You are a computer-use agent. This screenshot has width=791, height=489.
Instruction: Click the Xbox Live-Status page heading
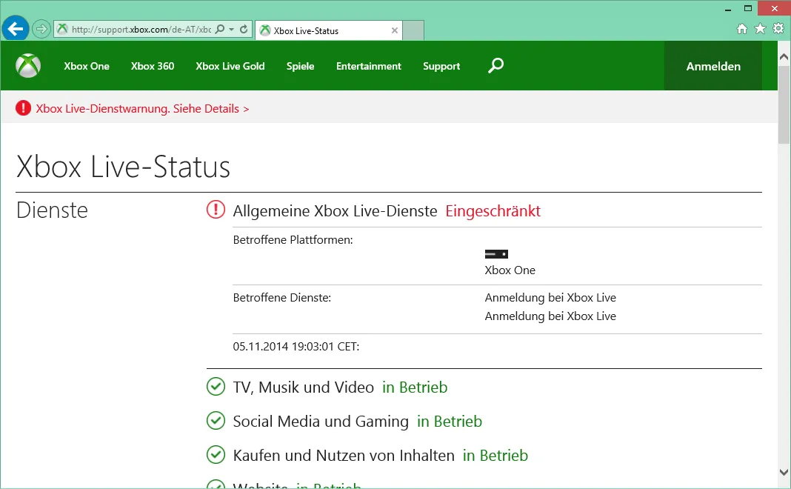coord(123,167)
